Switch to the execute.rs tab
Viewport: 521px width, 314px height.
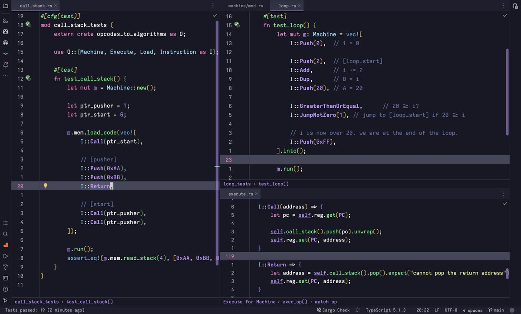click(241, 194)
